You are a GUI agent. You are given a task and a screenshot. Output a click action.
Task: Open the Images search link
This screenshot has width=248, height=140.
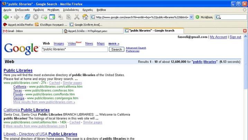pos(59,43)
